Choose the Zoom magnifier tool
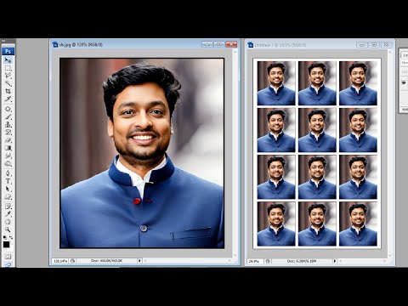This screenshot has width=408, height=306. click(8, 229)
